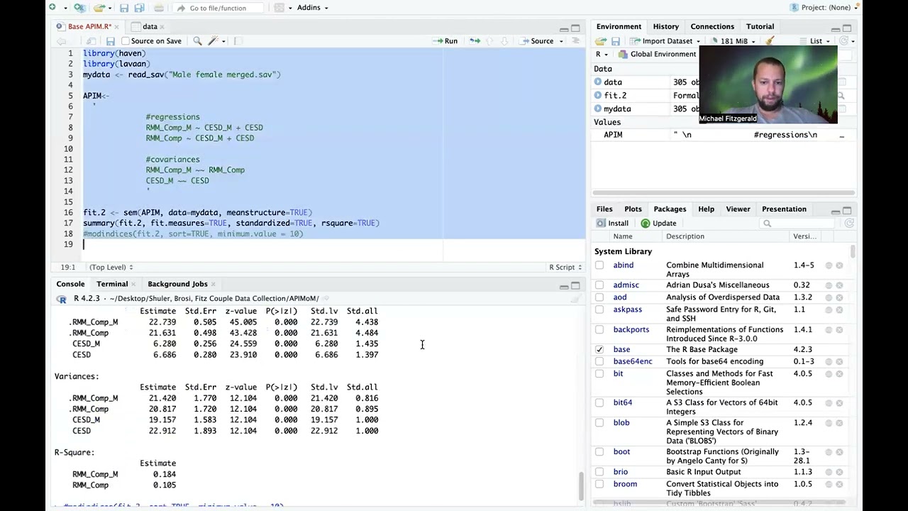Clear console with broom icon
The image size is (908, 511).
point(575,299)
